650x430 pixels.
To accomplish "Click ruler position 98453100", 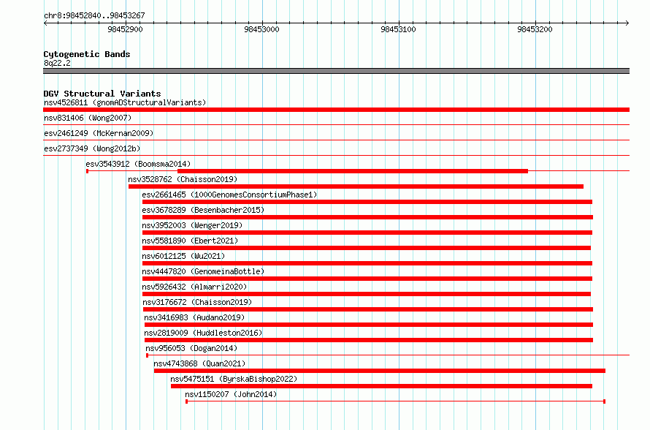I will tap(398, 29).
